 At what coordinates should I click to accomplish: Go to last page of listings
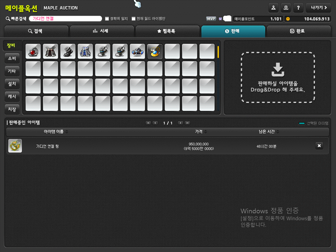tap(187, 123)
